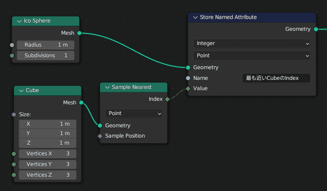
Task: Click the 'Sample Position' label
Action: pyautogui.click(x=125, y=136)
